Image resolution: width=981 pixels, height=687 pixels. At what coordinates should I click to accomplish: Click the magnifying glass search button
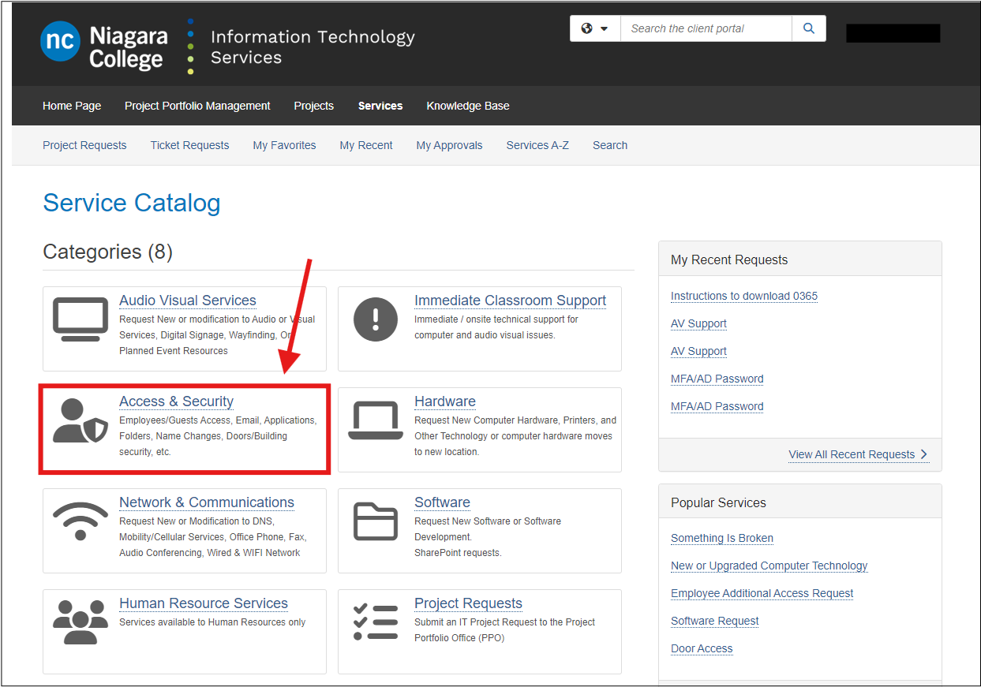808,28
